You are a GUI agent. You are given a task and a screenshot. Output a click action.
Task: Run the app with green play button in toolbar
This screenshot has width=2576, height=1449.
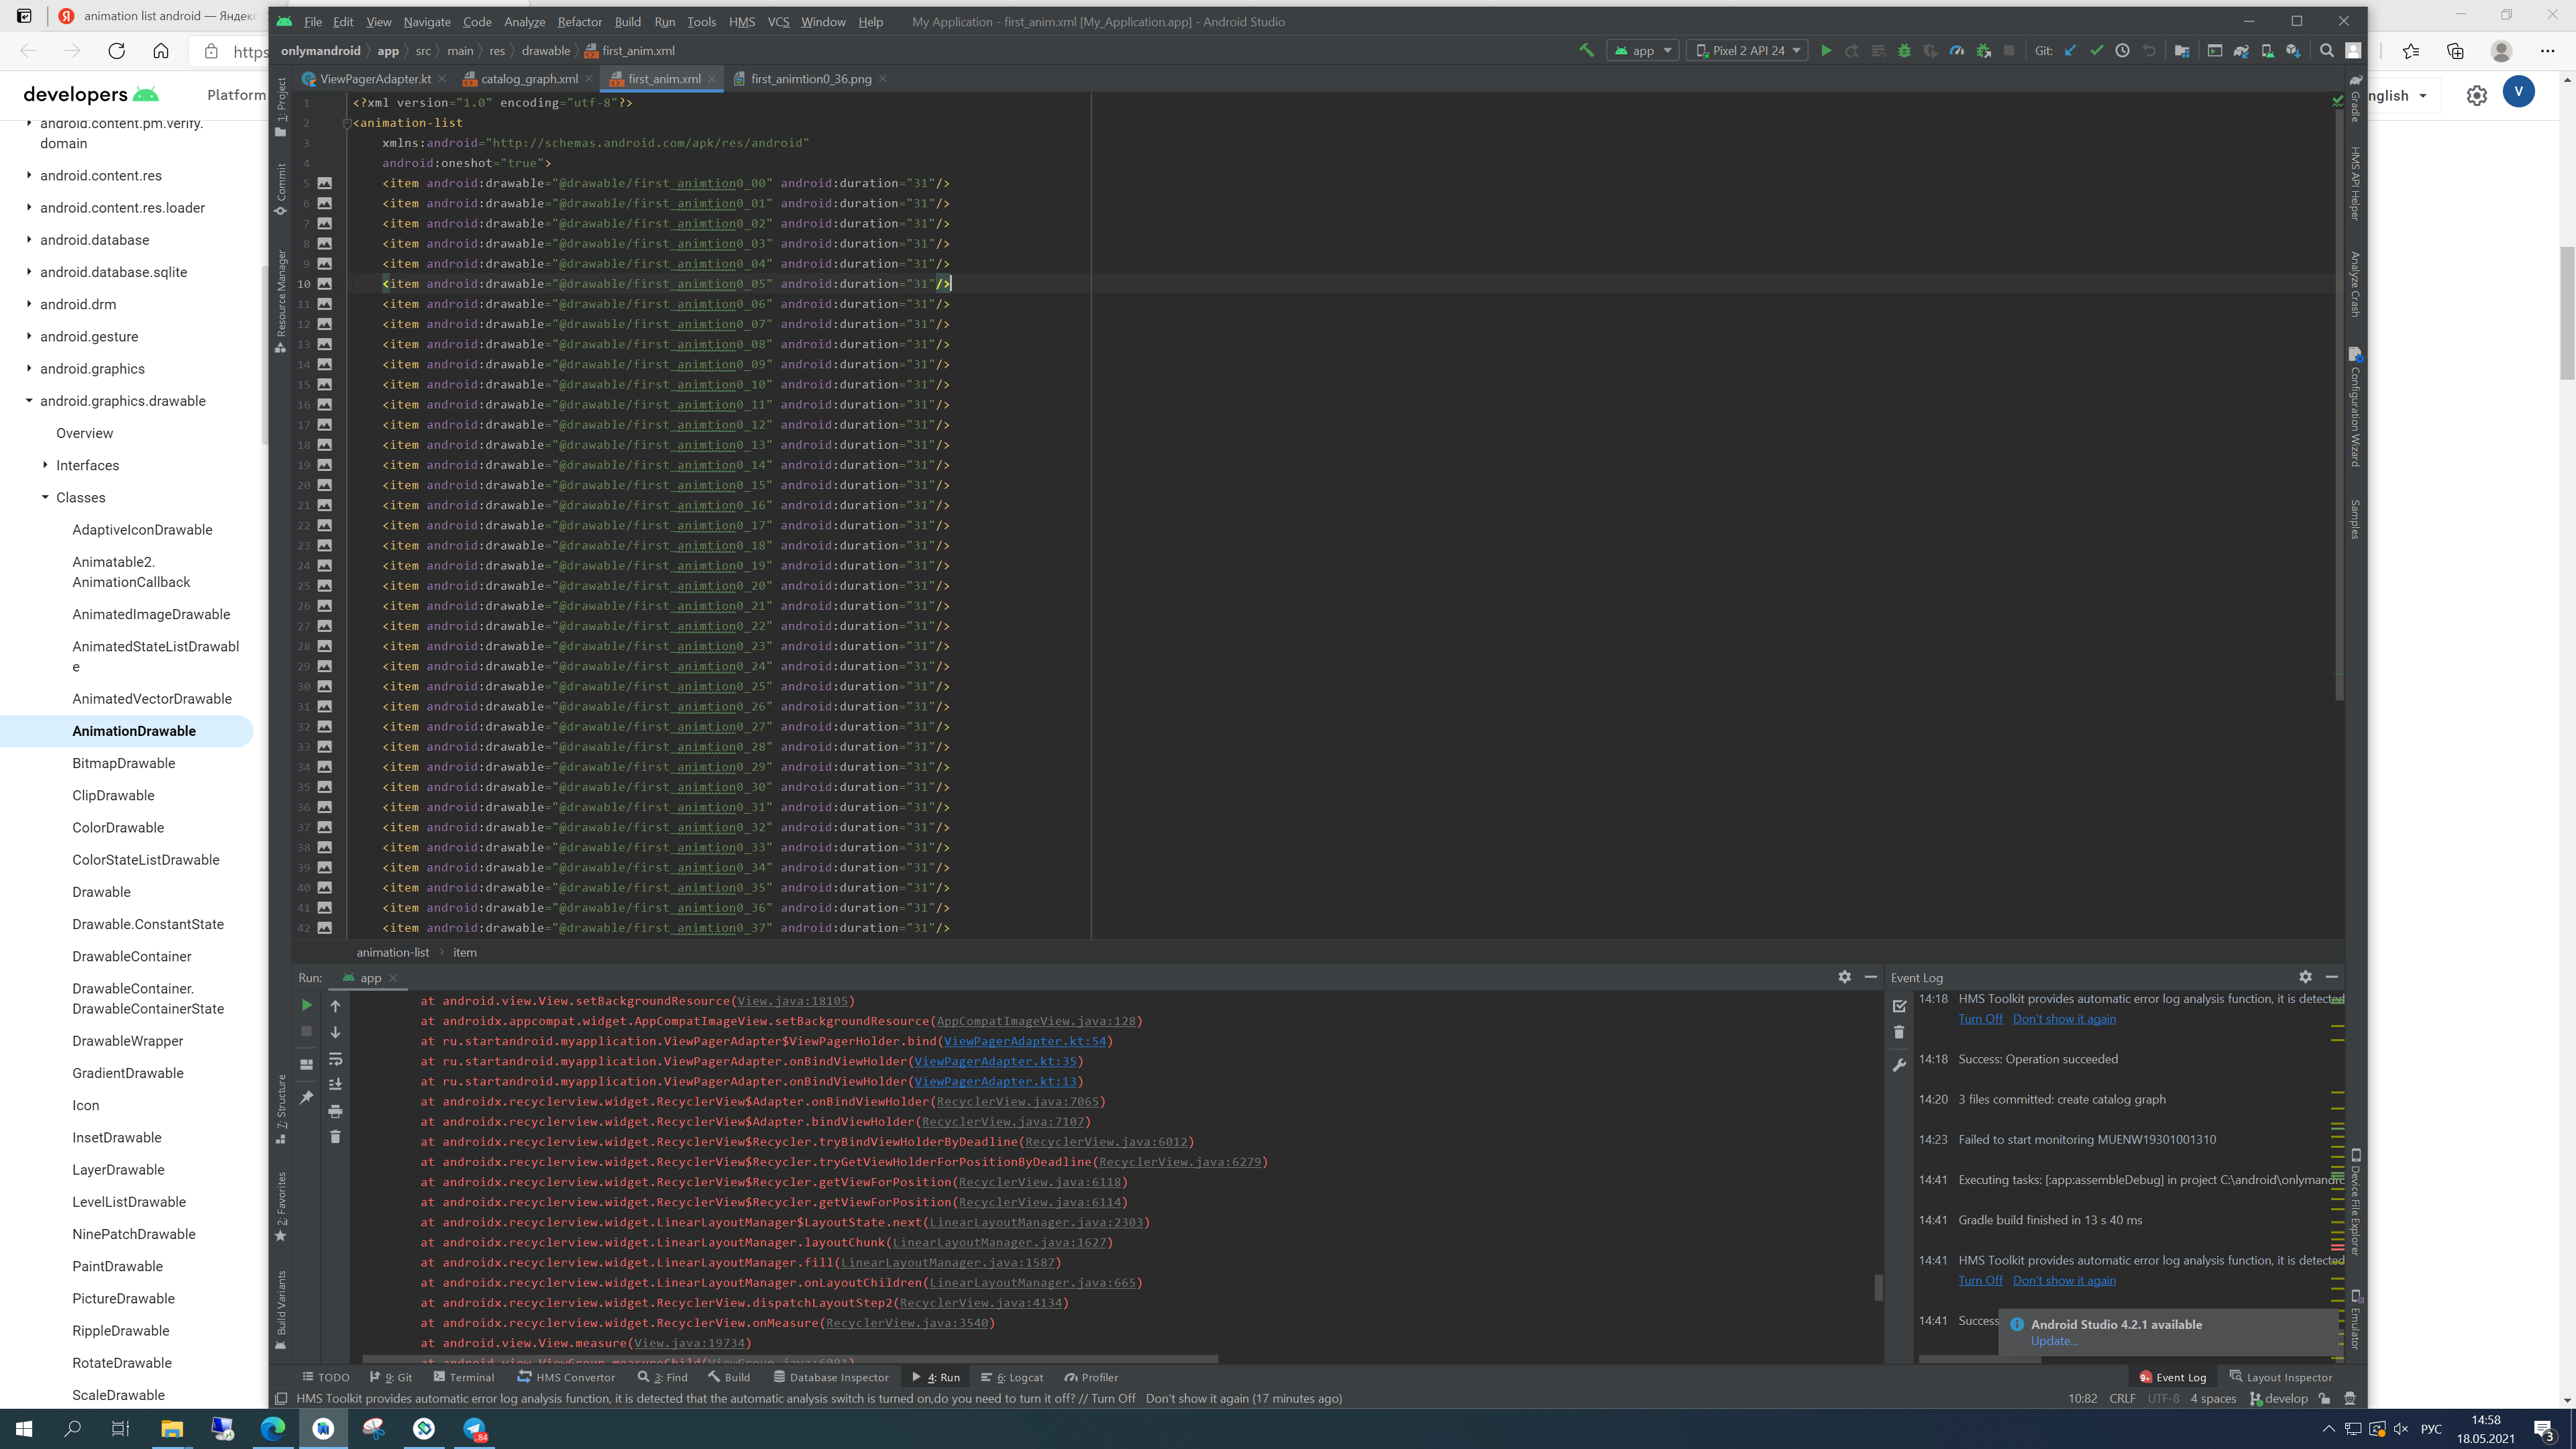coord(1826,50)
